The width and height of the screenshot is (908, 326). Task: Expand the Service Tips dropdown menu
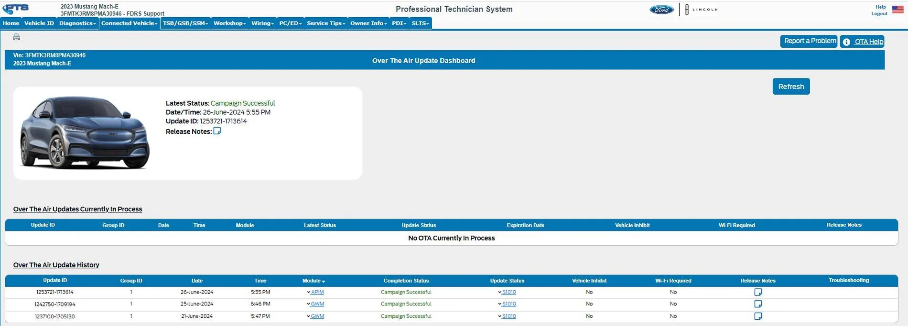[x=325, y=23]
